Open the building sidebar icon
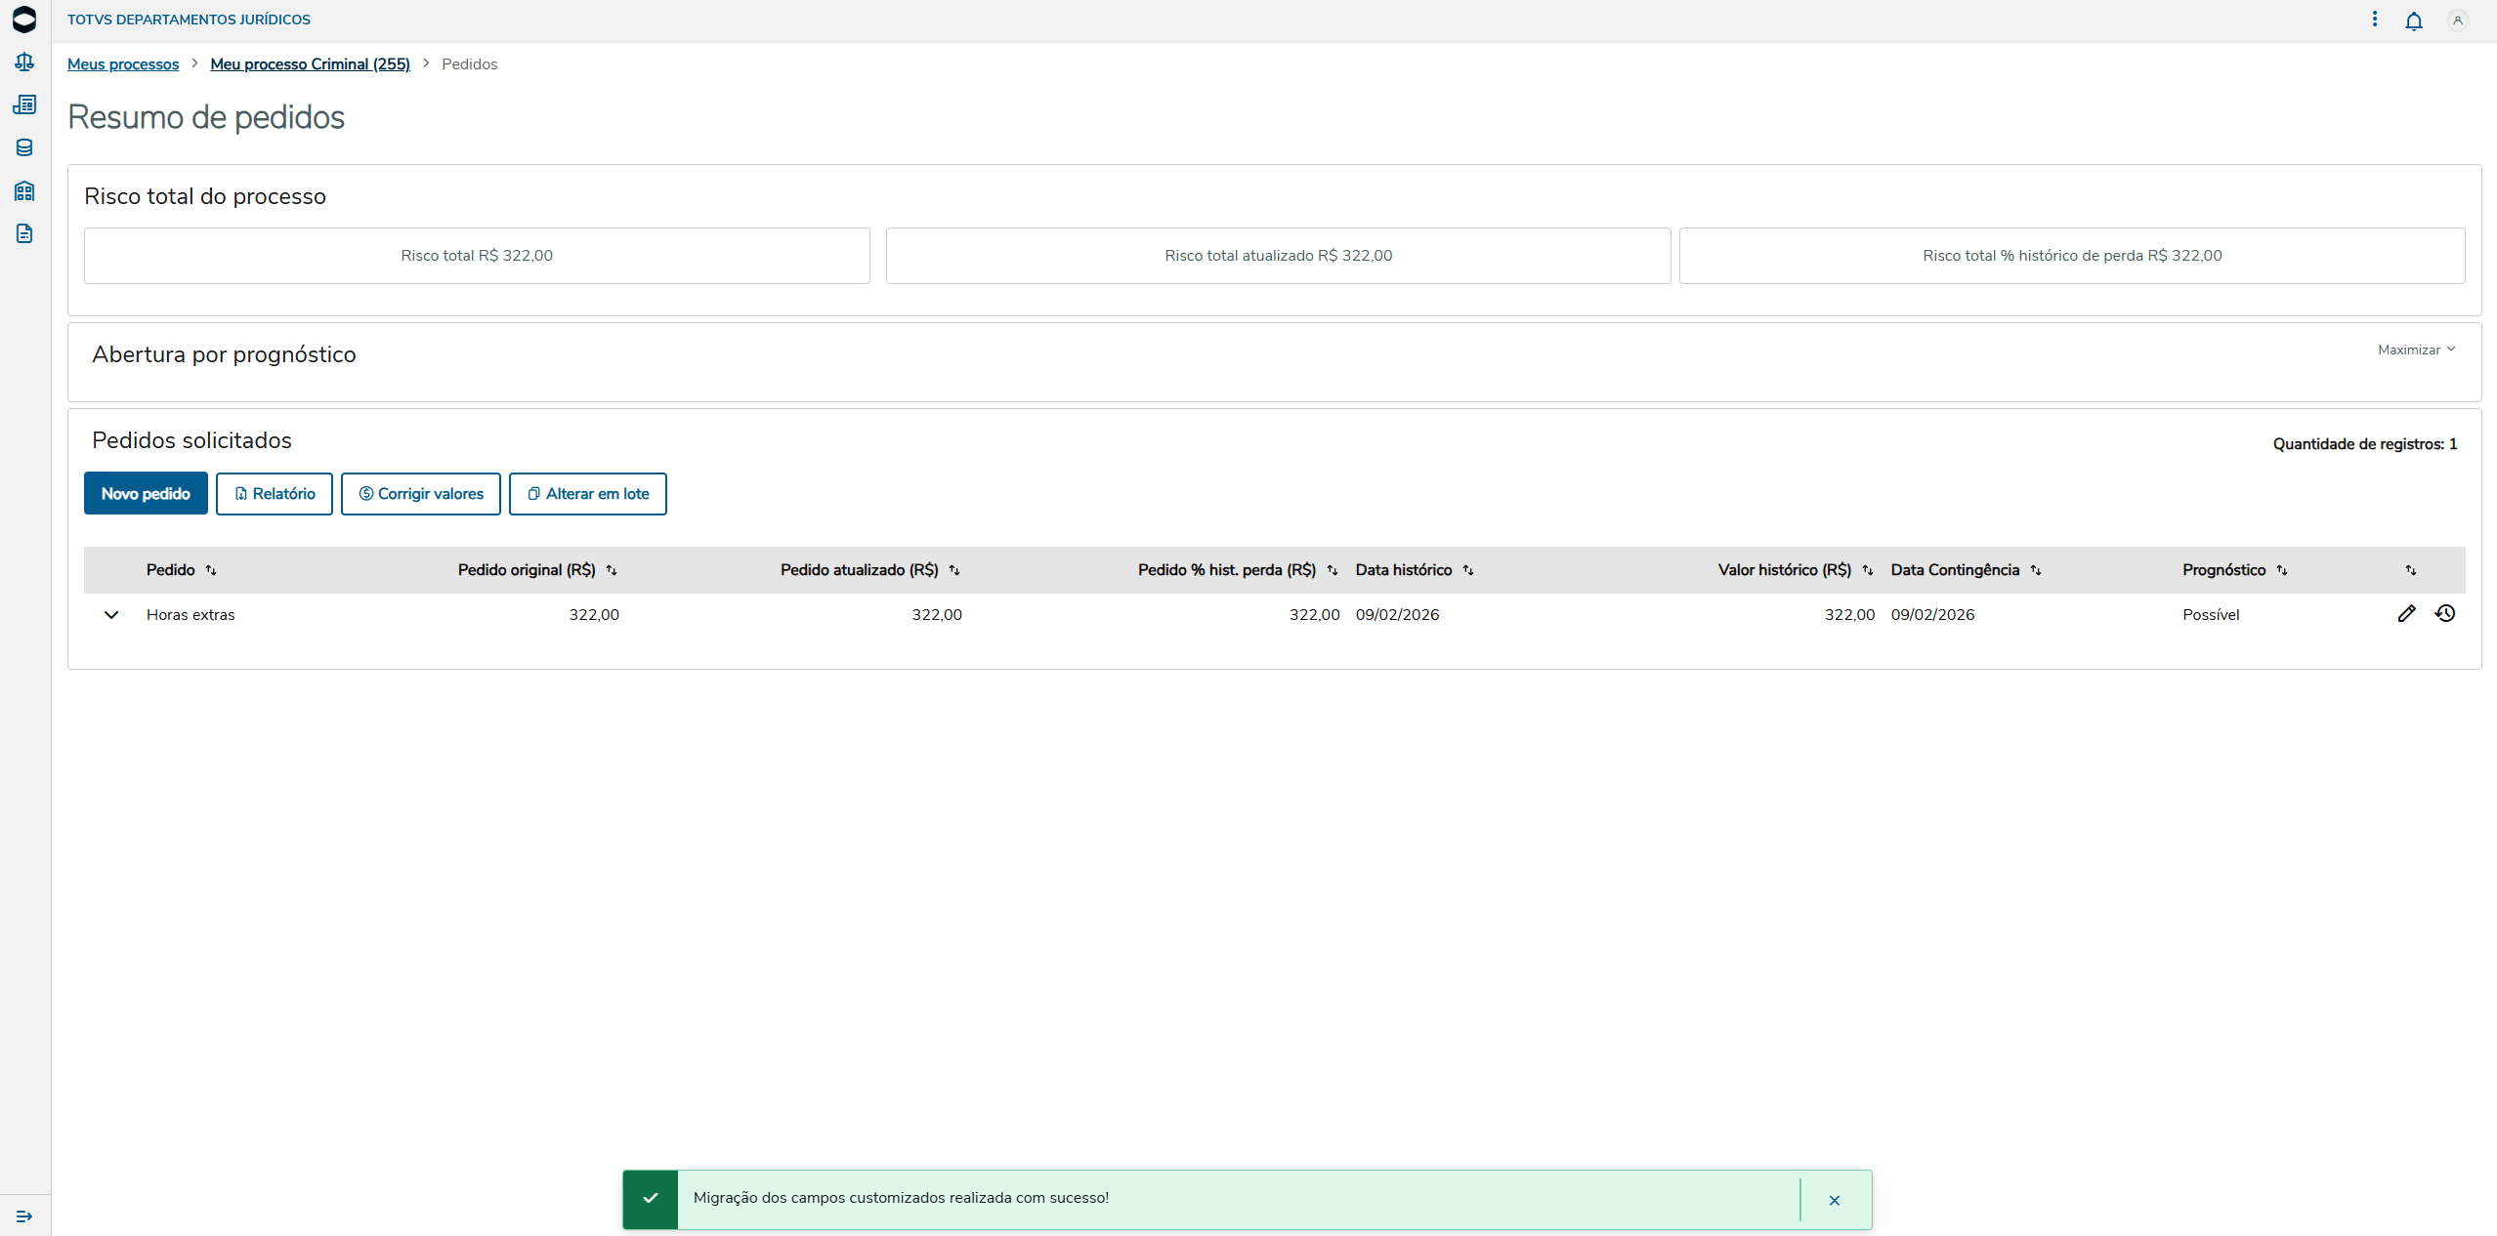 tap(24, 190)
